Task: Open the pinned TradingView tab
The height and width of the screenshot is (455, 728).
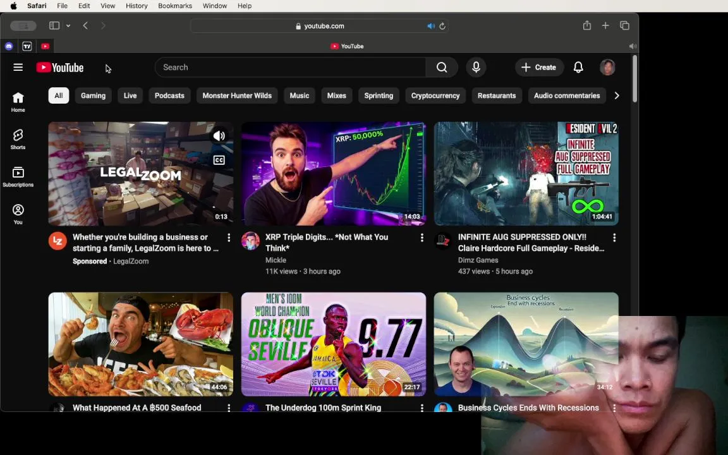Action: click(27, 46)
